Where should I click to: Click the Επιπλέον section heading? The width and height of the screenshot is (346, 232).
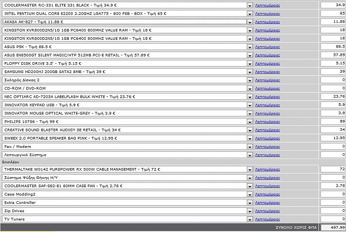(10, 162)
